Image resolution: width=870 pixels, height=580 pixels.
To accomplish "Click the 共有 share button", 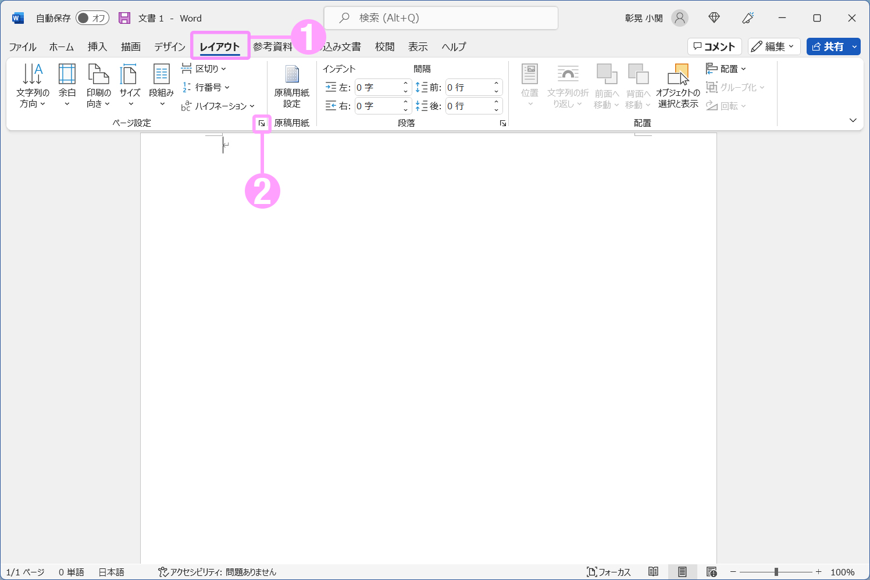I will pyautogui.click(x=828, y=46).
